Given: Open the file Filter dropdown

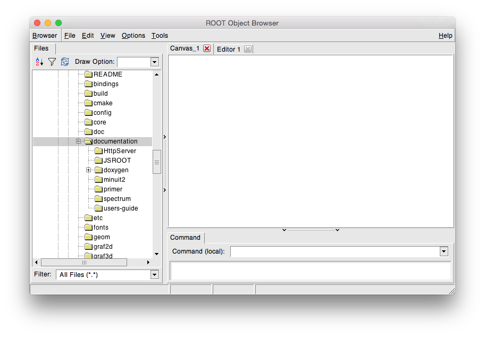Looking at the screenshot, I should [x=154, y=275].
